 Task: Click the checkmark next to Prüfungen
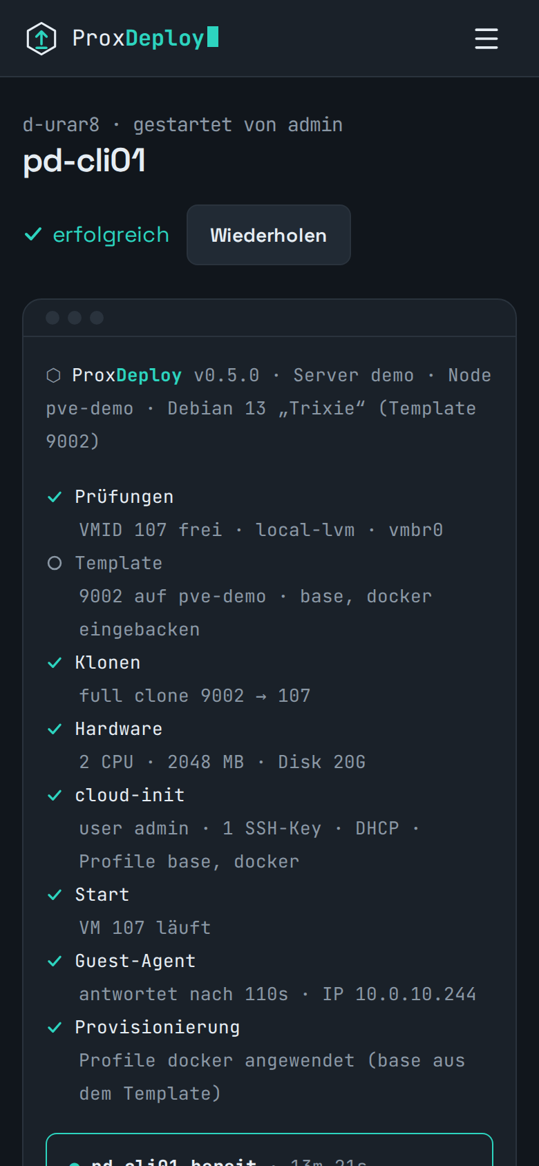pyautogui.click(x=55, y=497)
